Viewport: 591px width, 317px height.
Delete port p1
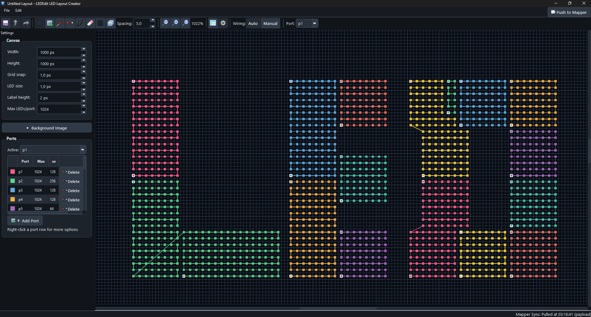(71, 172)
